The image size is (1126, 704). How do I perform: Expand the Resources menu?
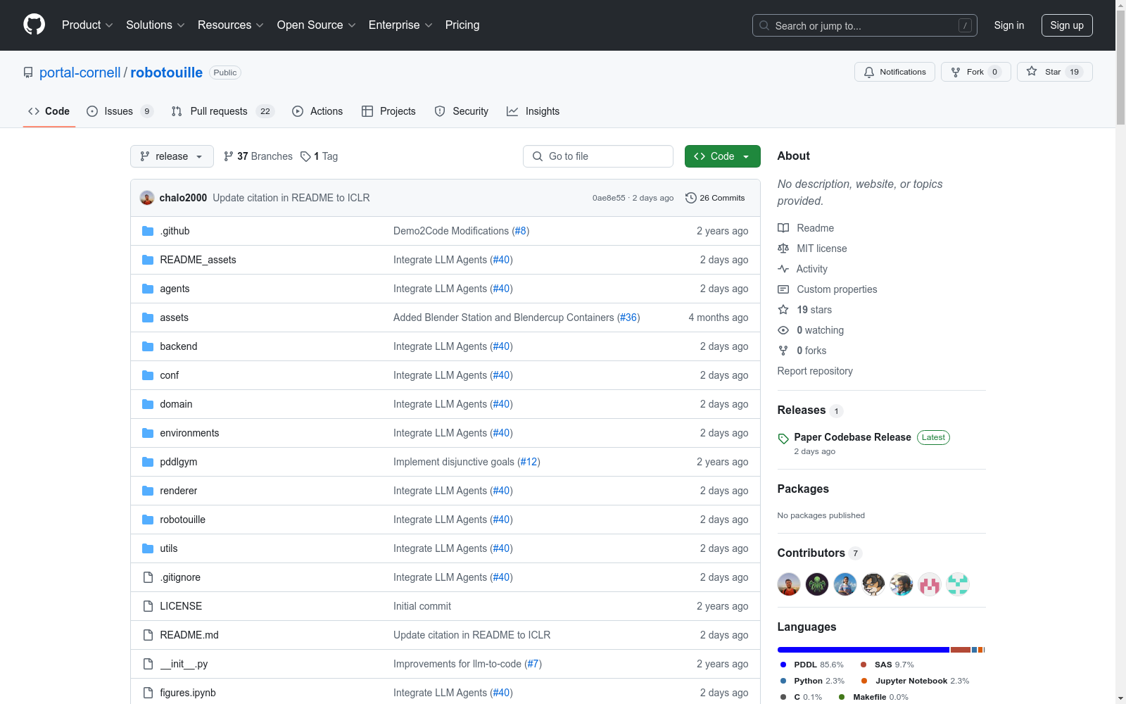pos(231,25)
